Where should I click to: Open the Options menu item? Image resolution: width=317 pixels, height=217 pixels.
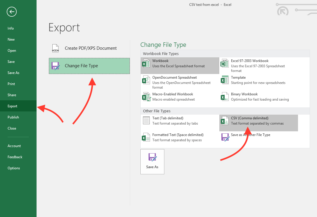tap(14, 168)
